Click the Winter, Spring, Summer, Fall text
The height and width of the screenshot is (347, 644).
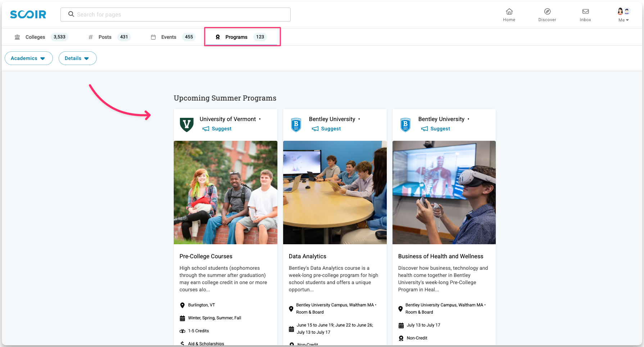(x=215, y=318)
